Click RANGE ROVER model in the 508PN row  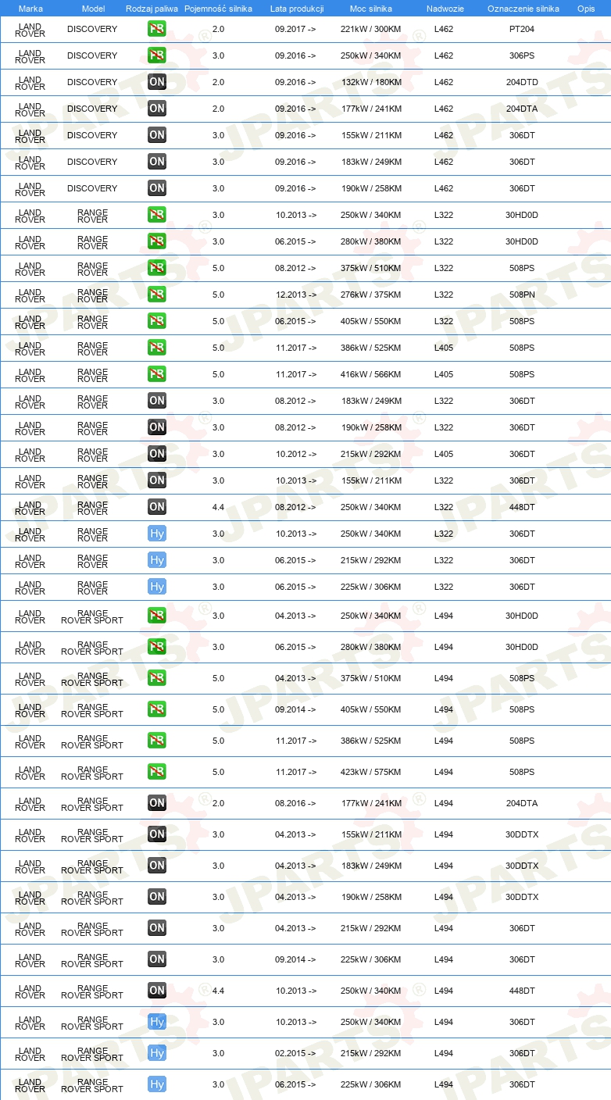click(93, 295)
